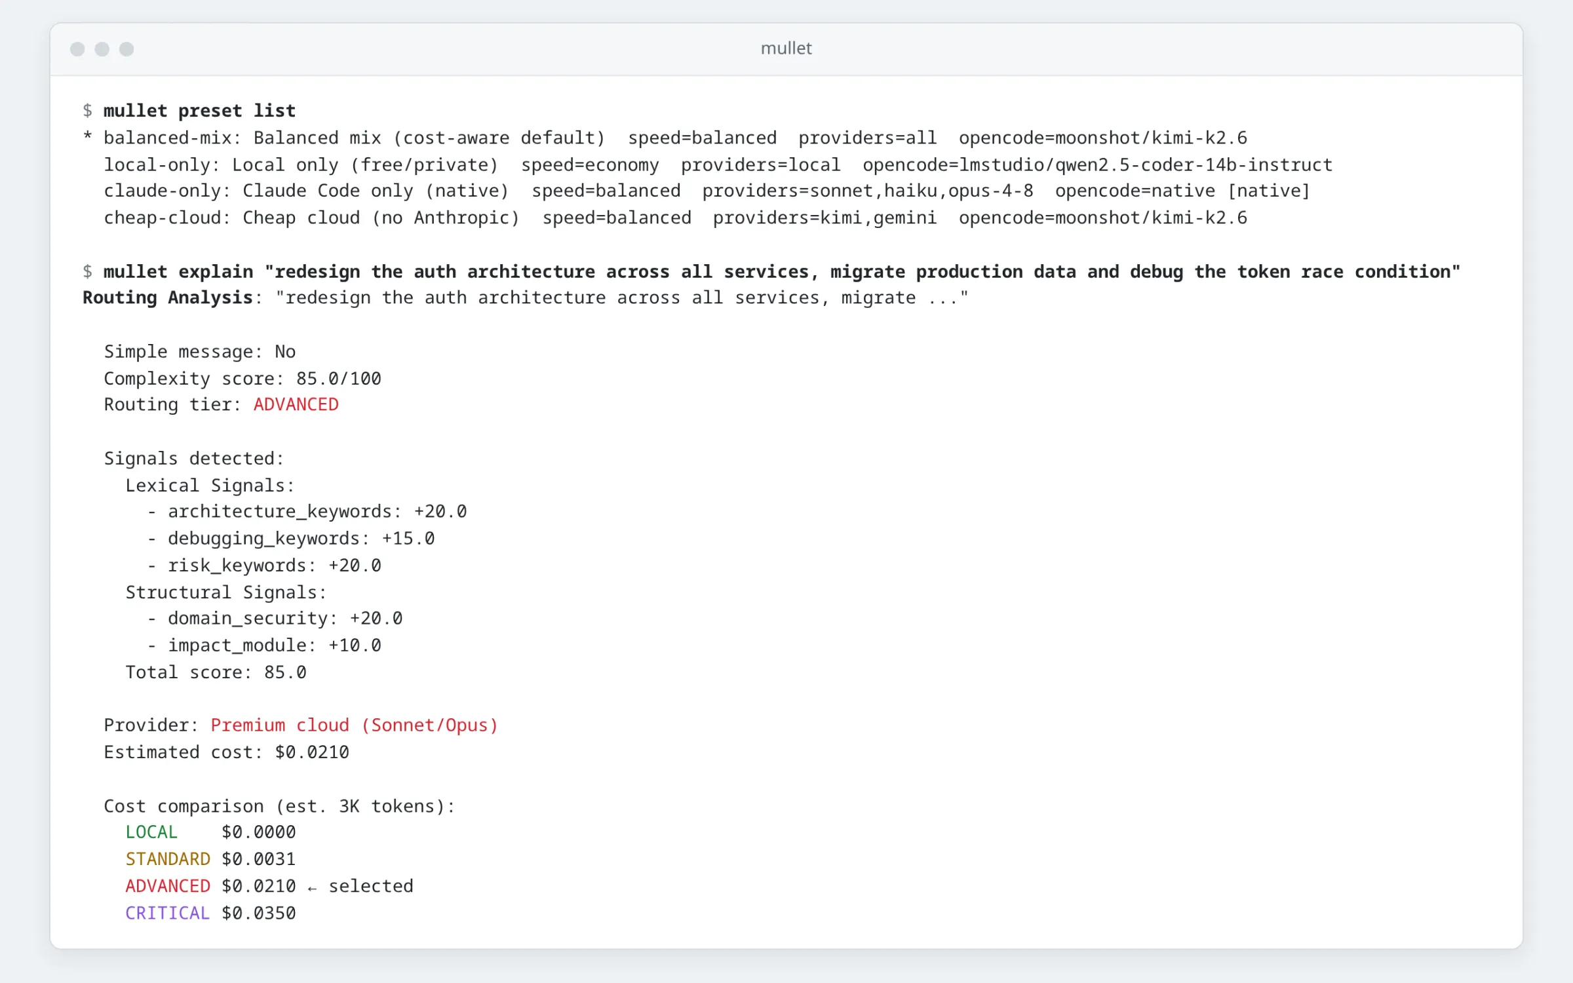Click the '$0.0031' cost value

[259, 858]
